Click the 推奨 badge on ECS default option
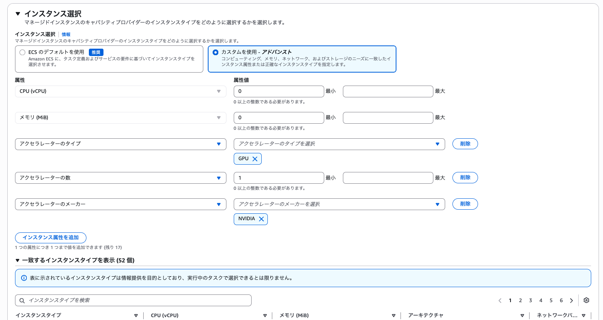This screenshot has height=320, width=603. [x=96, y=52]
